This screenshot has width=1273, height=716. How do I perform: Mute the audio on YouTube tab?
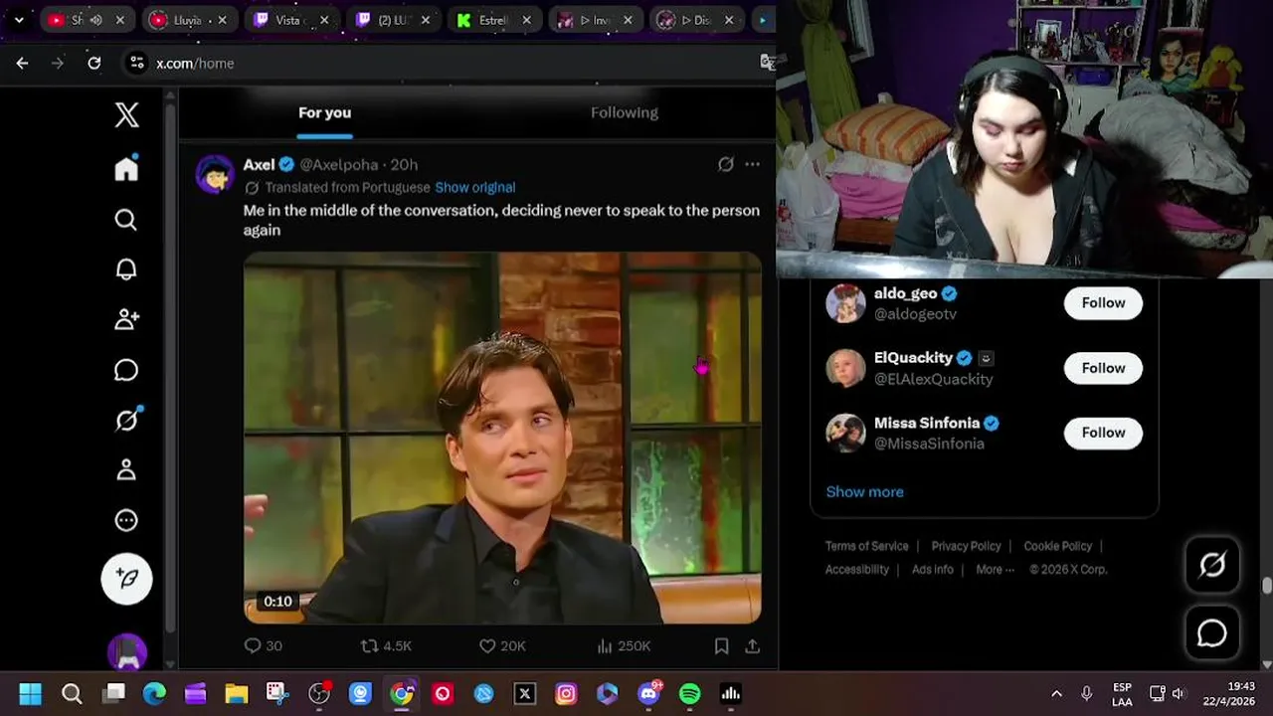(x=96, y=20)
